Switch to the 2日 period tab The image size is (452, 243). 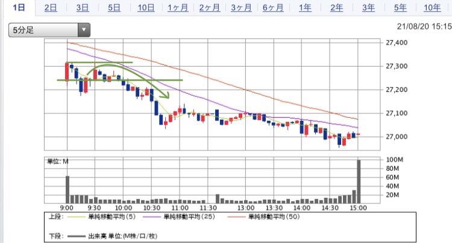tap(51, 8)
